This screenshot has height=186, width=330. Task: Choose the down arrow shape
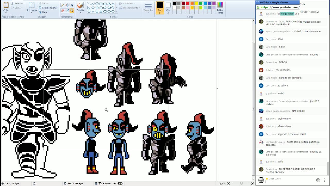pyautogui.click(x=89, y=12)
